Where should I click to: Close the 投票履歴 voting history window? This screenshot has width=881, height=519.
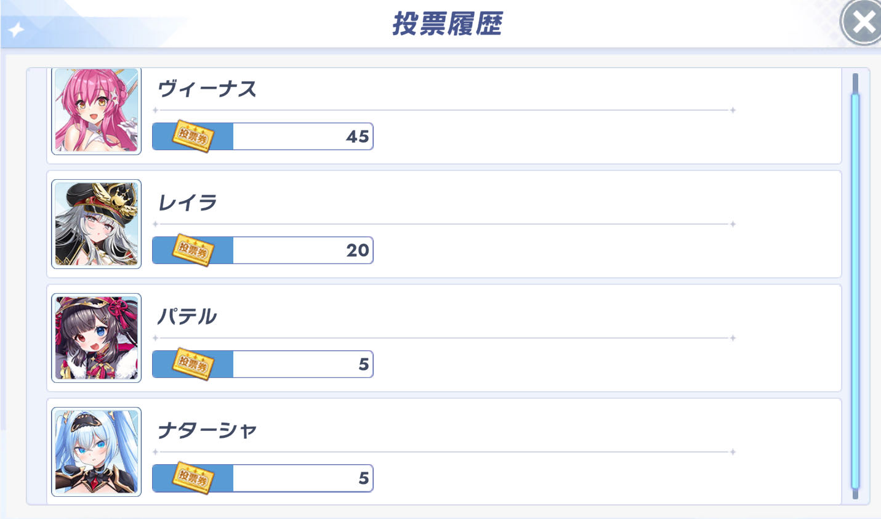(x=863, y=23)
